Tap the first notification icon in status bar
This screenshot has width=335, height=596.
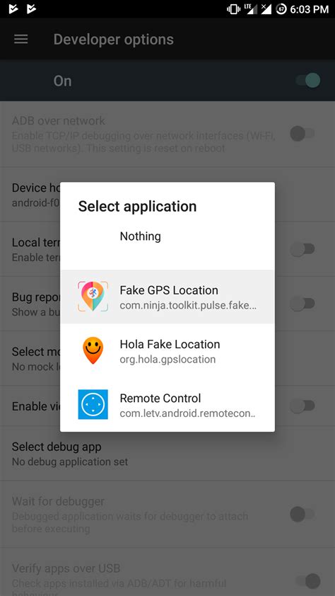13,8
